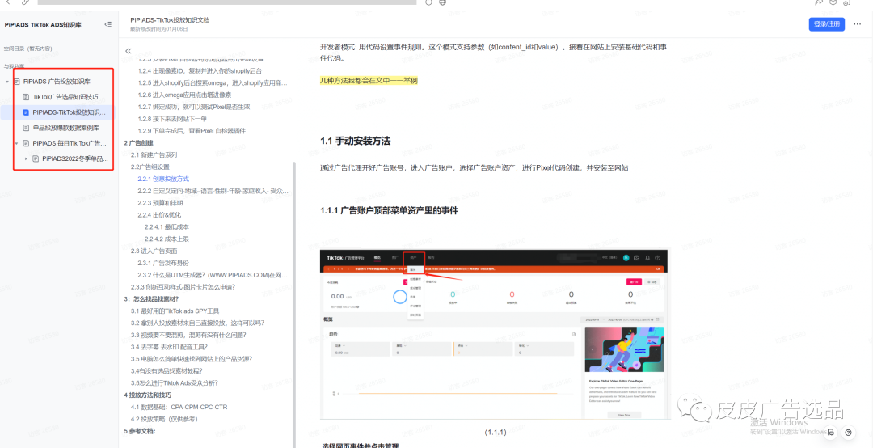Jump to 1.2.8 接下来去网站下一单
Screen dimensions: 873x448
(x=172, y=119)
